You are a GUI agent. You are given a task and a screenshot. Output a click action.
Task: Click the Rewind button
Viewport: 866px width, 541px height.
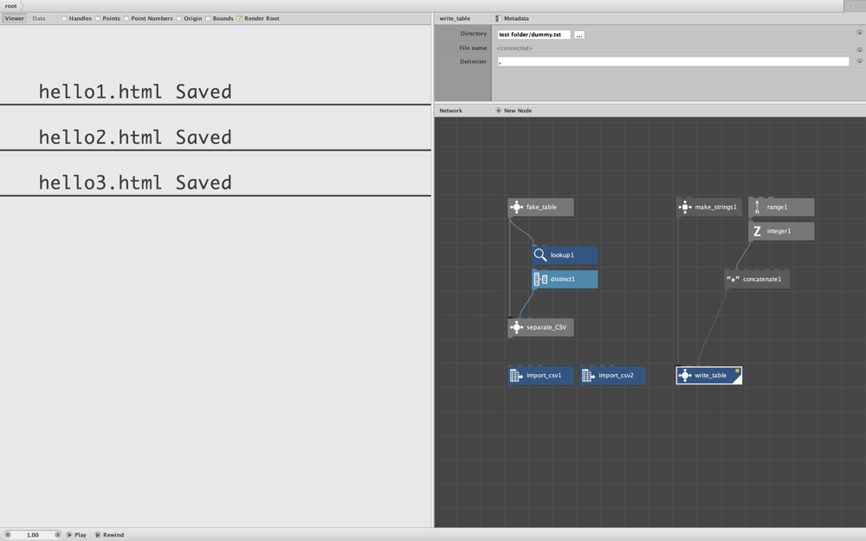tap(109, 534)
